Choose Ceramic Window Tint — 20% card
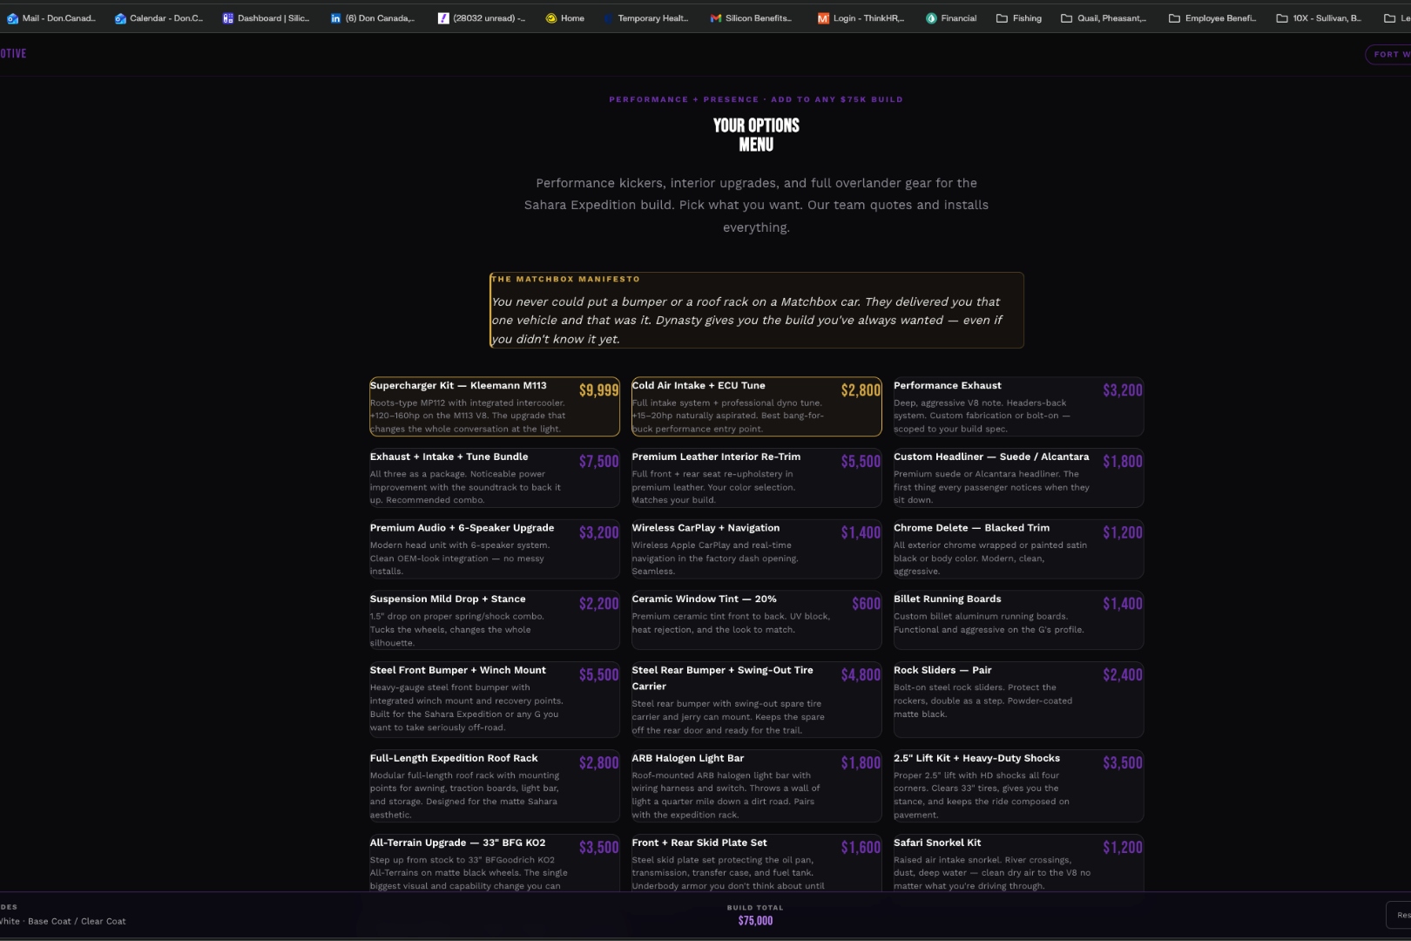Viewport: 1411px width, 941px height. coord(756,621)
